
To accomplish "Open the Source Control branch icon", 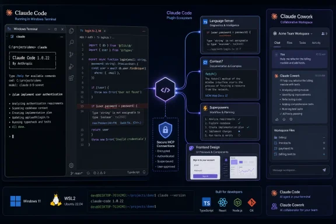I will [71, 54].
